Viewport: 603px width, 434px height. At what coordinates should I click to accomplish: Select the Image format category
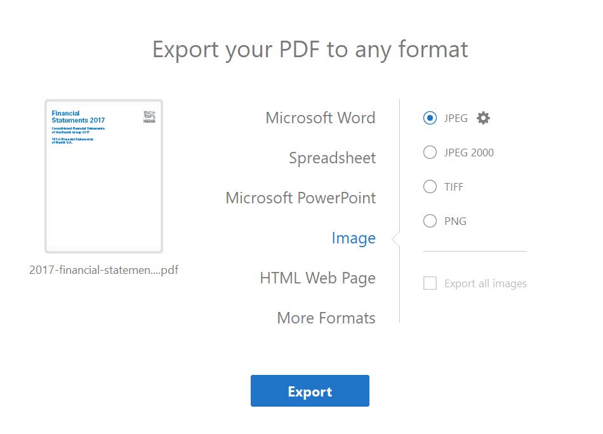tap(353, 238)
